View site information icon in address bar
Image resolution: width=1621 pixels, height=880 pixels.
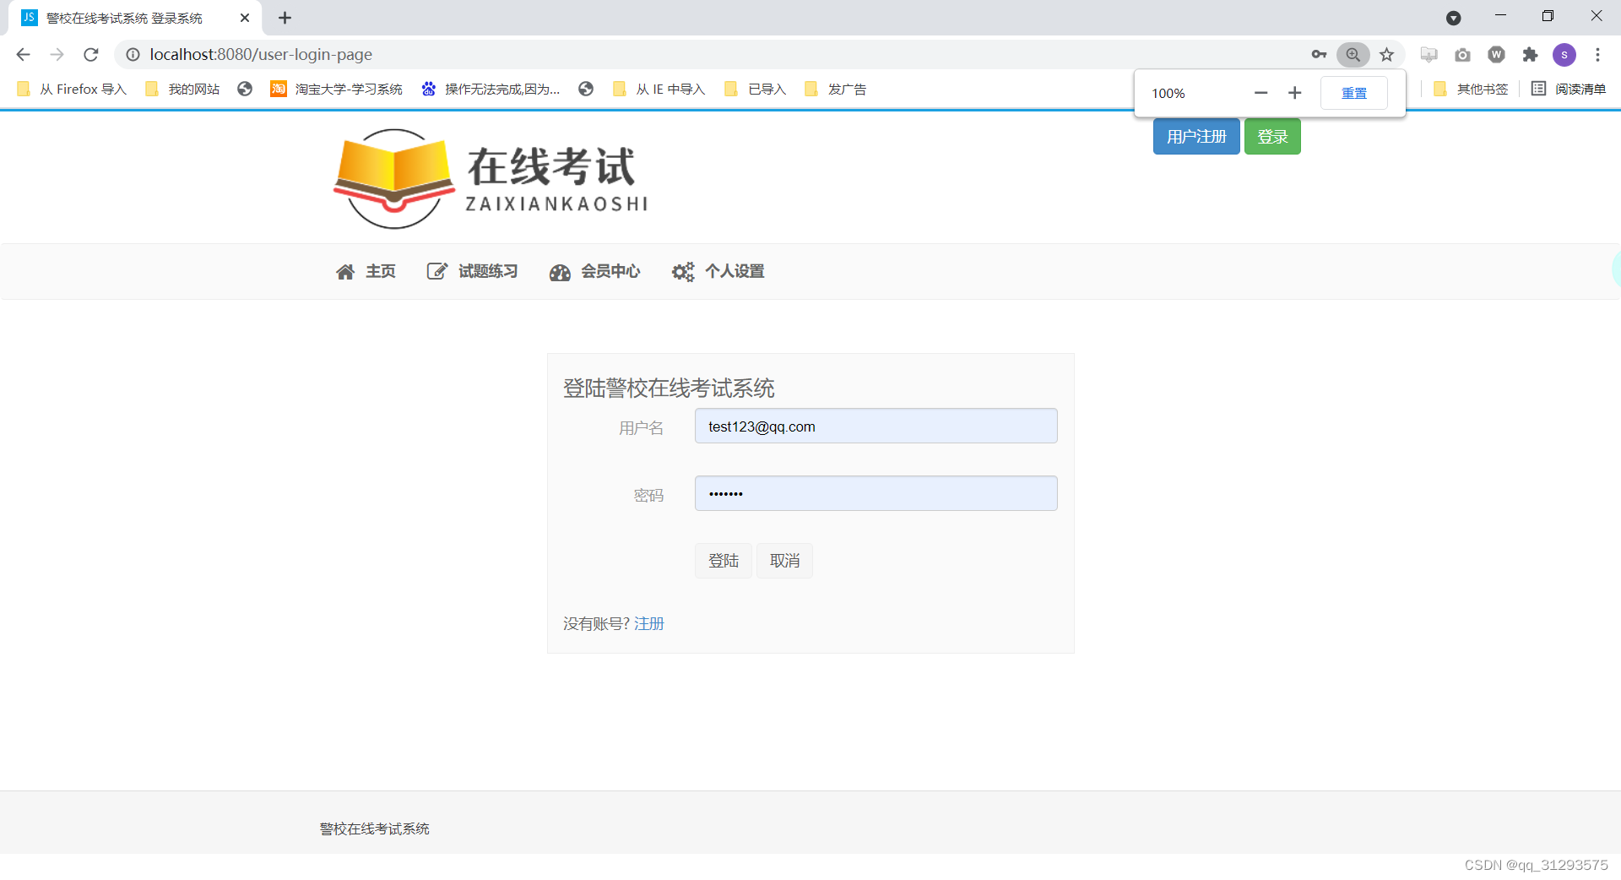(x=133, y=55)
